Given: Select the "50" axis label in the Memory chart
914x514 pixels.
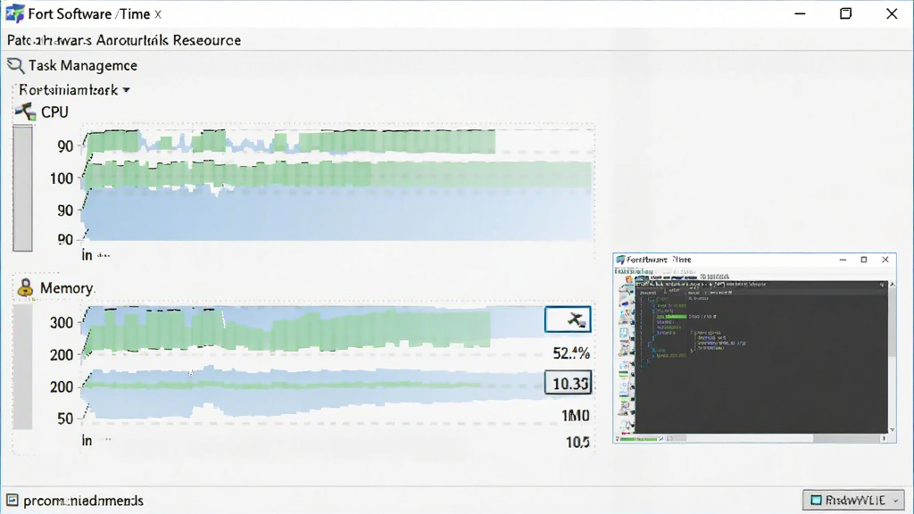Looking at the screenshot, I should 65,419.
